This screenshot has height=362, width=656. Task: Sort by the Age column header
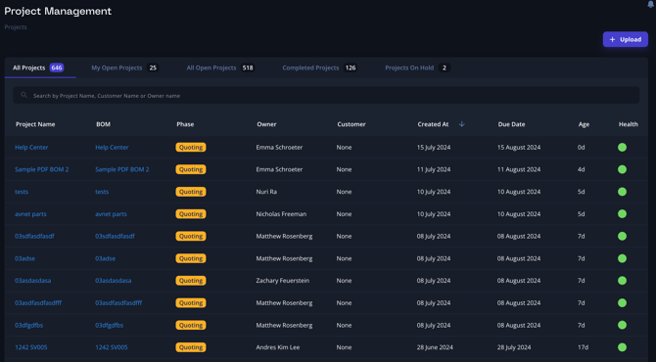(584, 124)
